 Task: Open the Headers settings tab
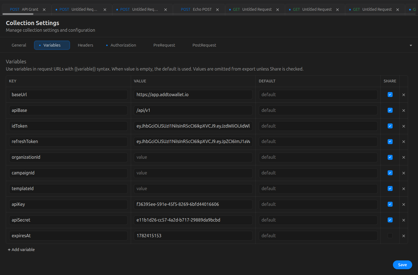pyautogui.click(x=86, y=45)
